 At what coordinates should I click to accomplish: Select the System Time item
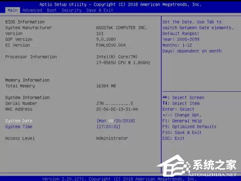coord(19,127)
